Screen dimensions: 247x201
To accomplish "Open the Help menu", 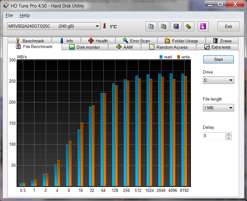I will pos(24,15).
